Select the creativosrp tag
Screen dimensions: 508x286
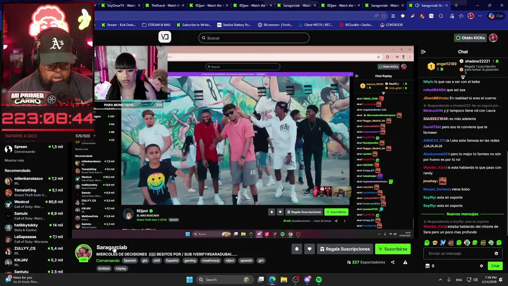coord(211,261)
